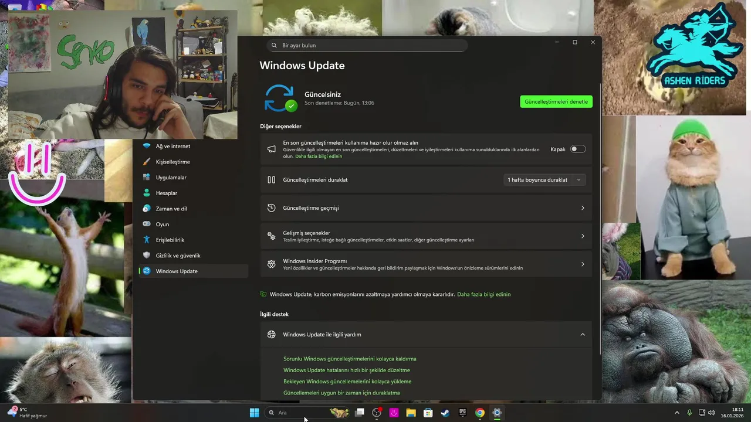This screenshot has height=422, width=751.
Task: Click the Bir ayar bulun search field
Action: coord(367,45)
